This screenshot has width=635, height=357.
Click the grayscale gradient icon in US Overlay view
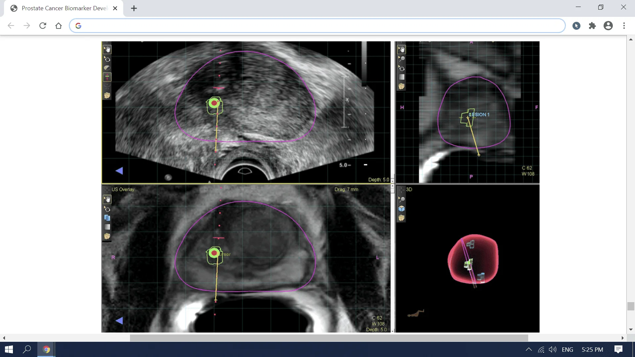pos(107,227)
